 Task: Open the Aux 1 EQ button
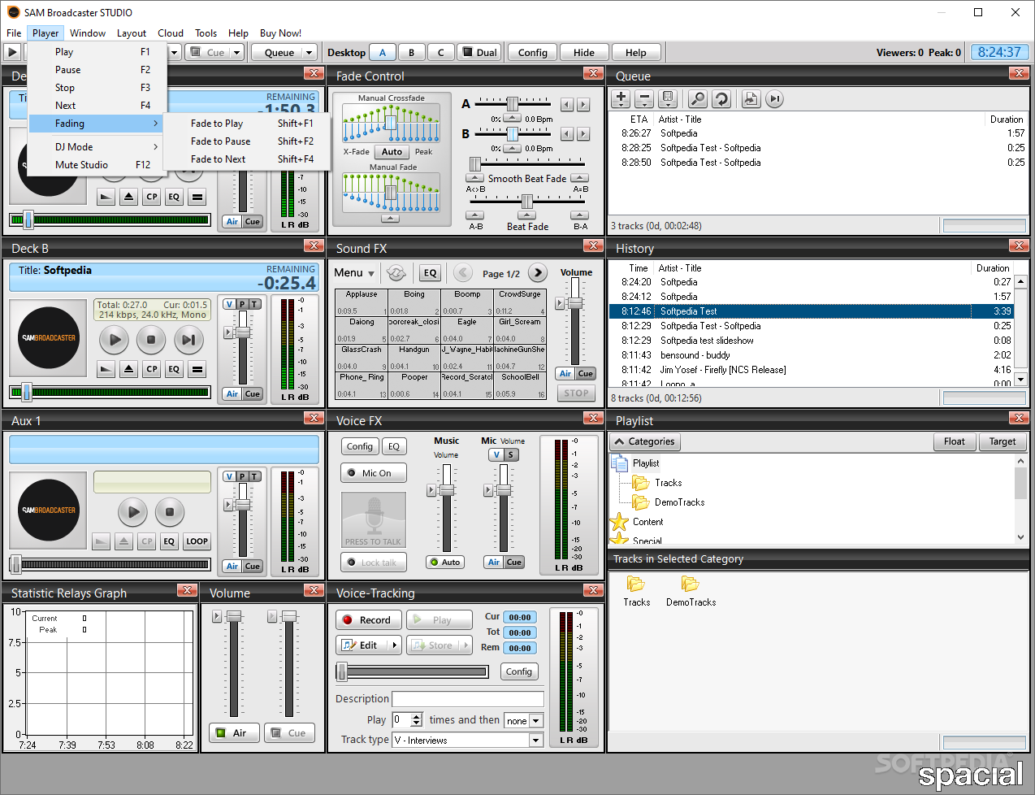click(x=169, y=541)
